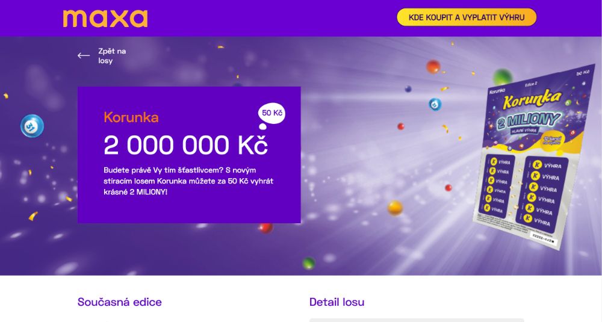Click the green ball near ticket top

[x=502, y=76]
